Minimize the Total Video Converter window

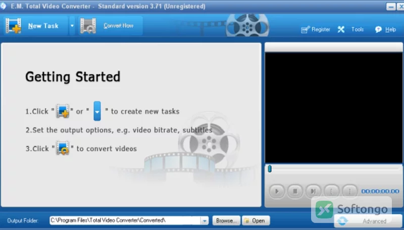pyautogui.click(x=390, y=7)
